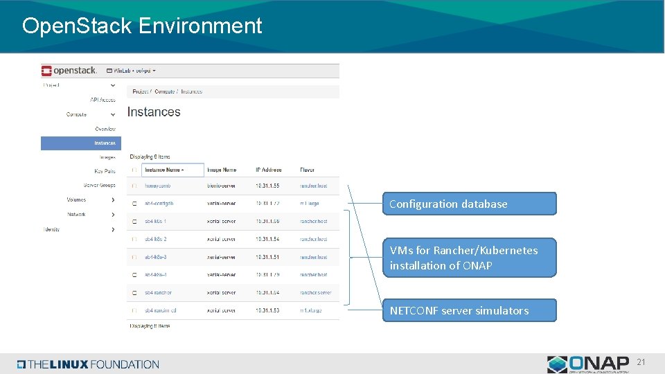Sort by the Instance Name column
665x374 pixels.
172,170
